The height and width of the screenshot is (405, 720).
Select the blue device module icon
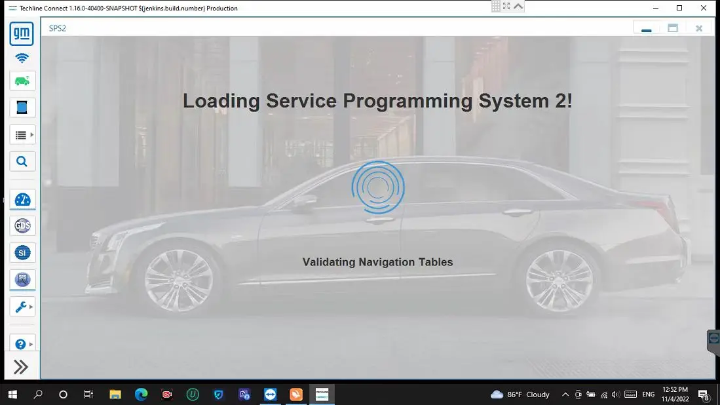[22, 107]
